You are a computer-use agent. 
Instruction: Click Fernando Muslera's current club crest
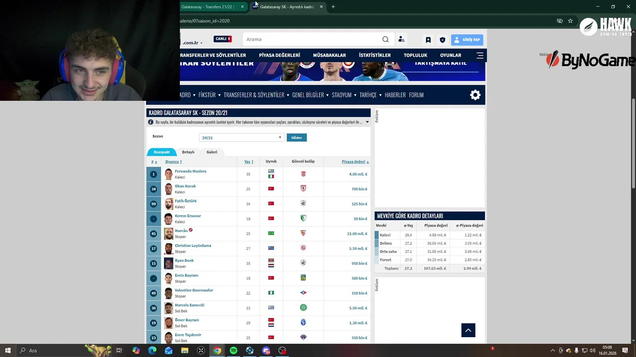click(x=303, y=174)
